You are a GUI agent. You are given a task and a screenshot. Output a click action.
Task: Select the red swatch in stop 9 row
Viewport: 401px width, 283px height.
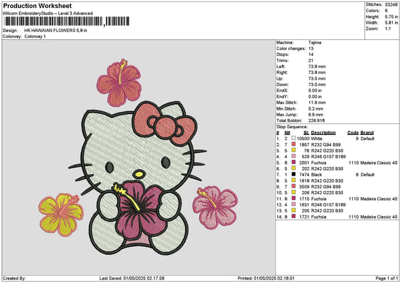click(x=293, y=186)
